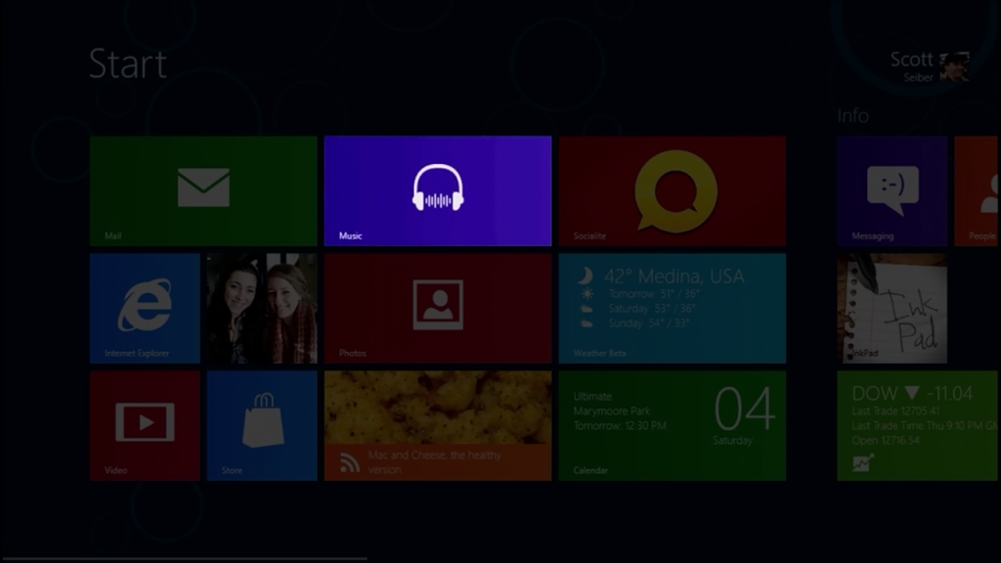Image resolution: width=1001 pixels, height=563 pixels.
Task: Click the Tomorrow: 12:30 PM event time
Action: point(620,426)
